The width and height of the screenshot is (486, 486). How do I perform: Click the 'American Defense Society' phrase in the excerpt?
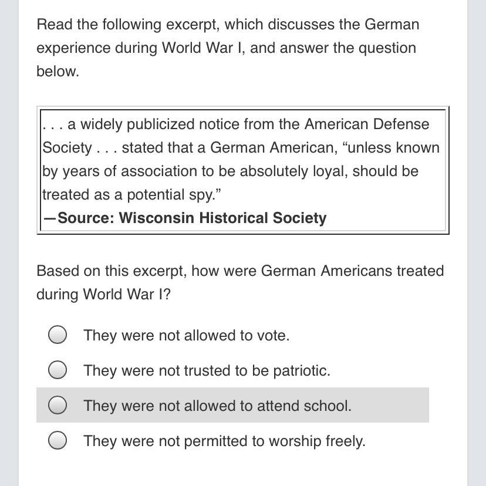(x=367, y=124)
